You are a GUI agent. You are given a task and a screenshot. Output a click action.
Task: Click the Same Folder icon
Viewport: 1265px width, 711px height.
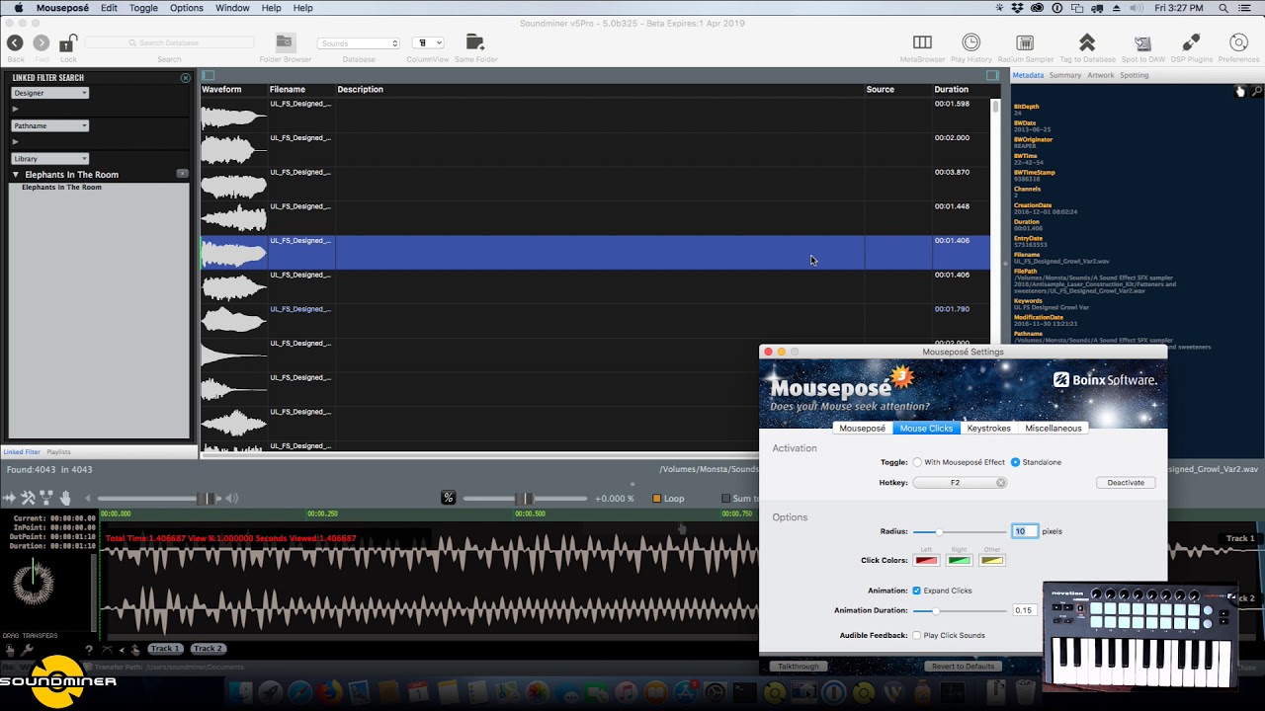point(475,42)
